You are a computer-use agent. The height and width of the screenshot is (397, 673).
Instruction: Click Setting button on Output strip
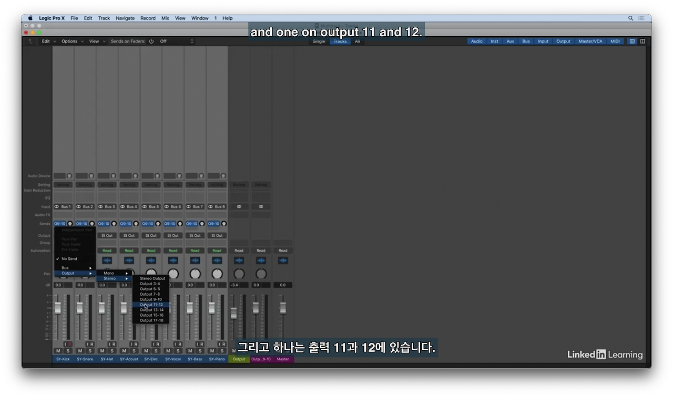click(x=239, y=185)
